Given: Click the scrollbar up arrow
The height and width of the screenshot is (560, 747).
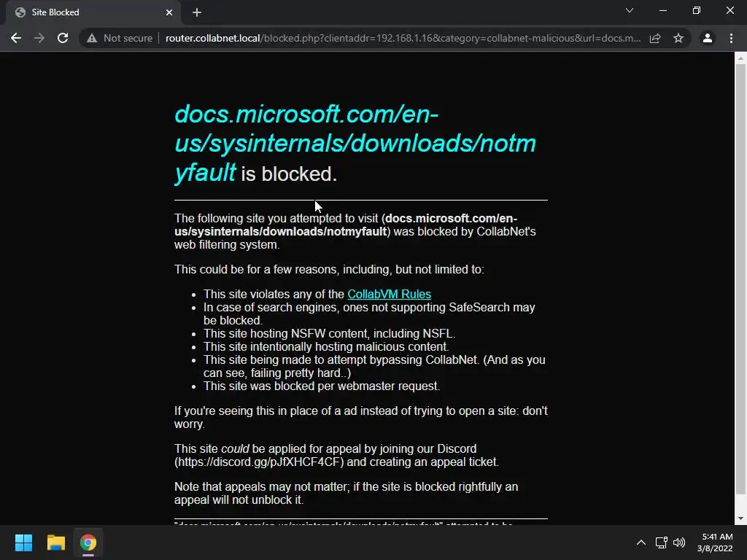Looking at the screenshot, I should pyautogui.click(x=740, y=58).
